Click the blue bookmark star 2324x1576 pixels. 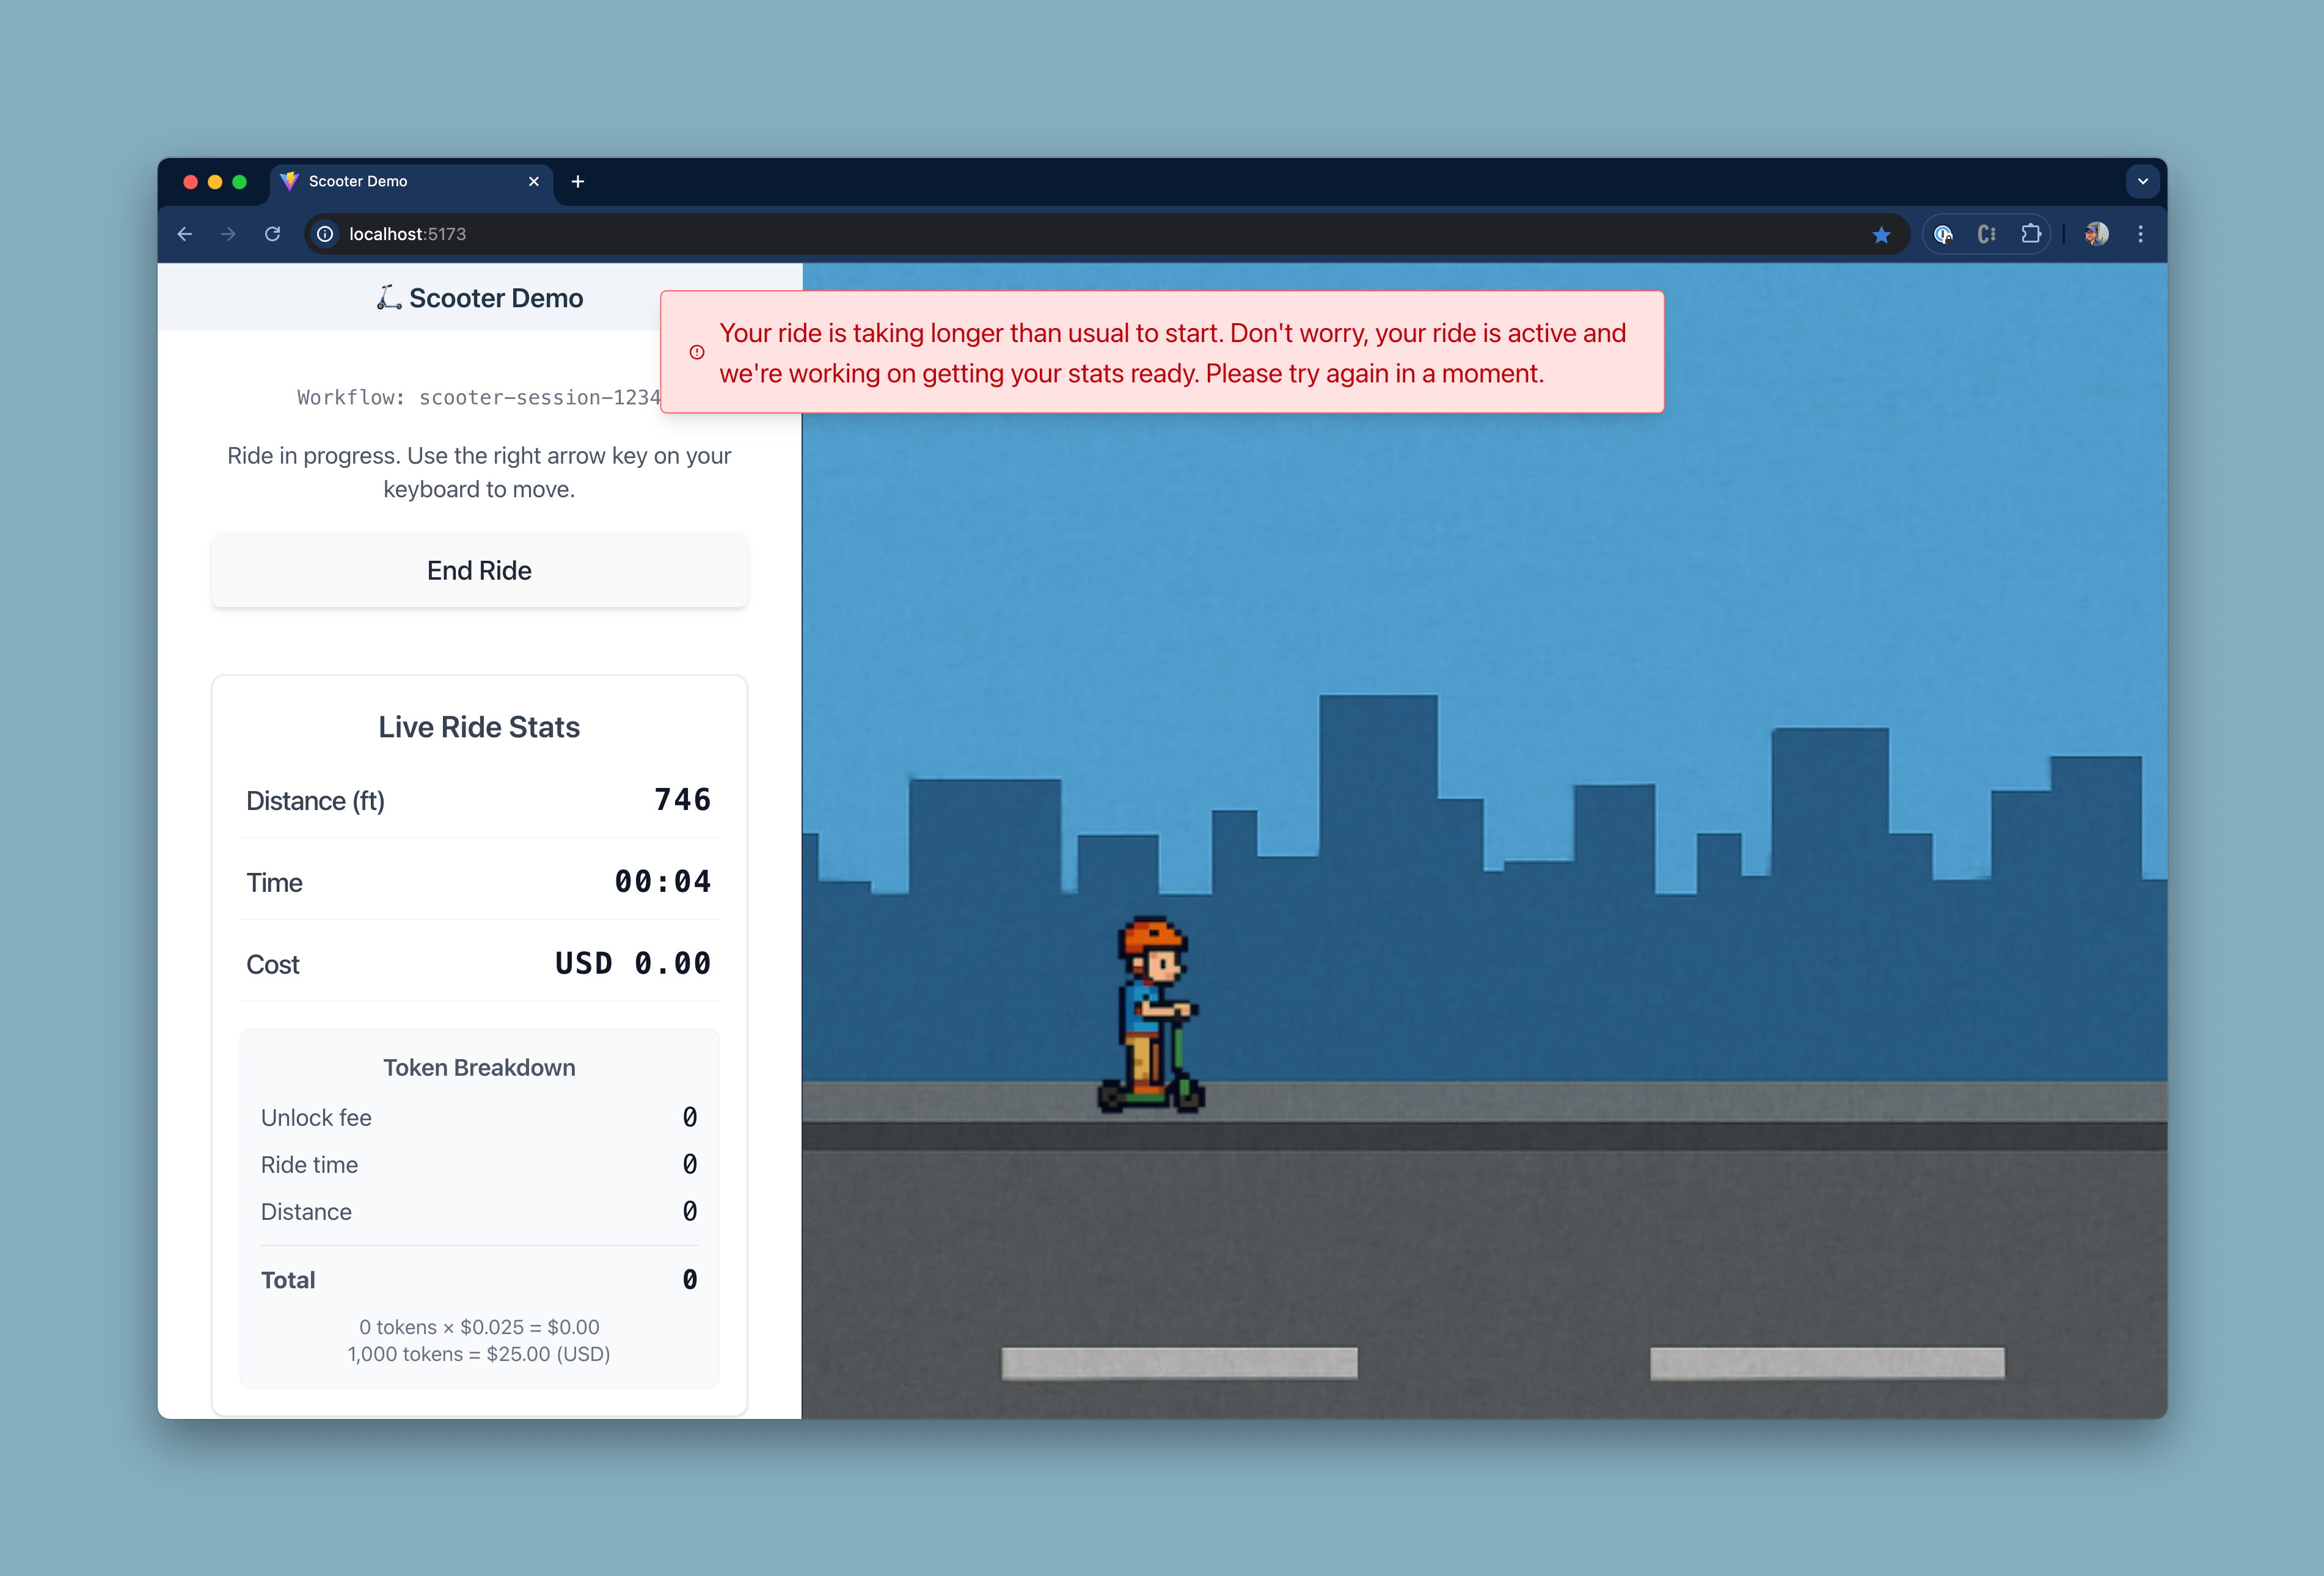(x=1881, y=234)
